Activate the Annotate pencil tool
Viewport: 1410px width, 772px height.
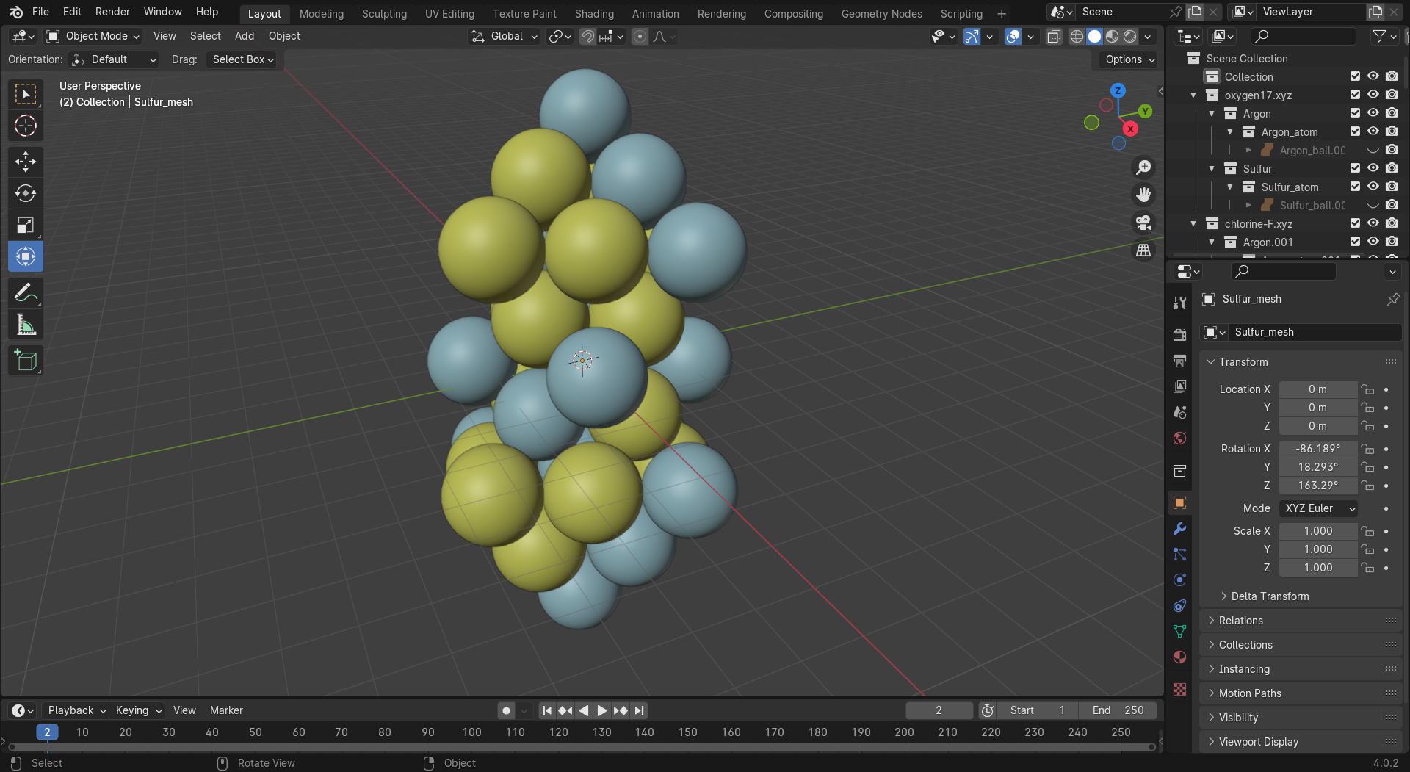[x=26, y=293]
